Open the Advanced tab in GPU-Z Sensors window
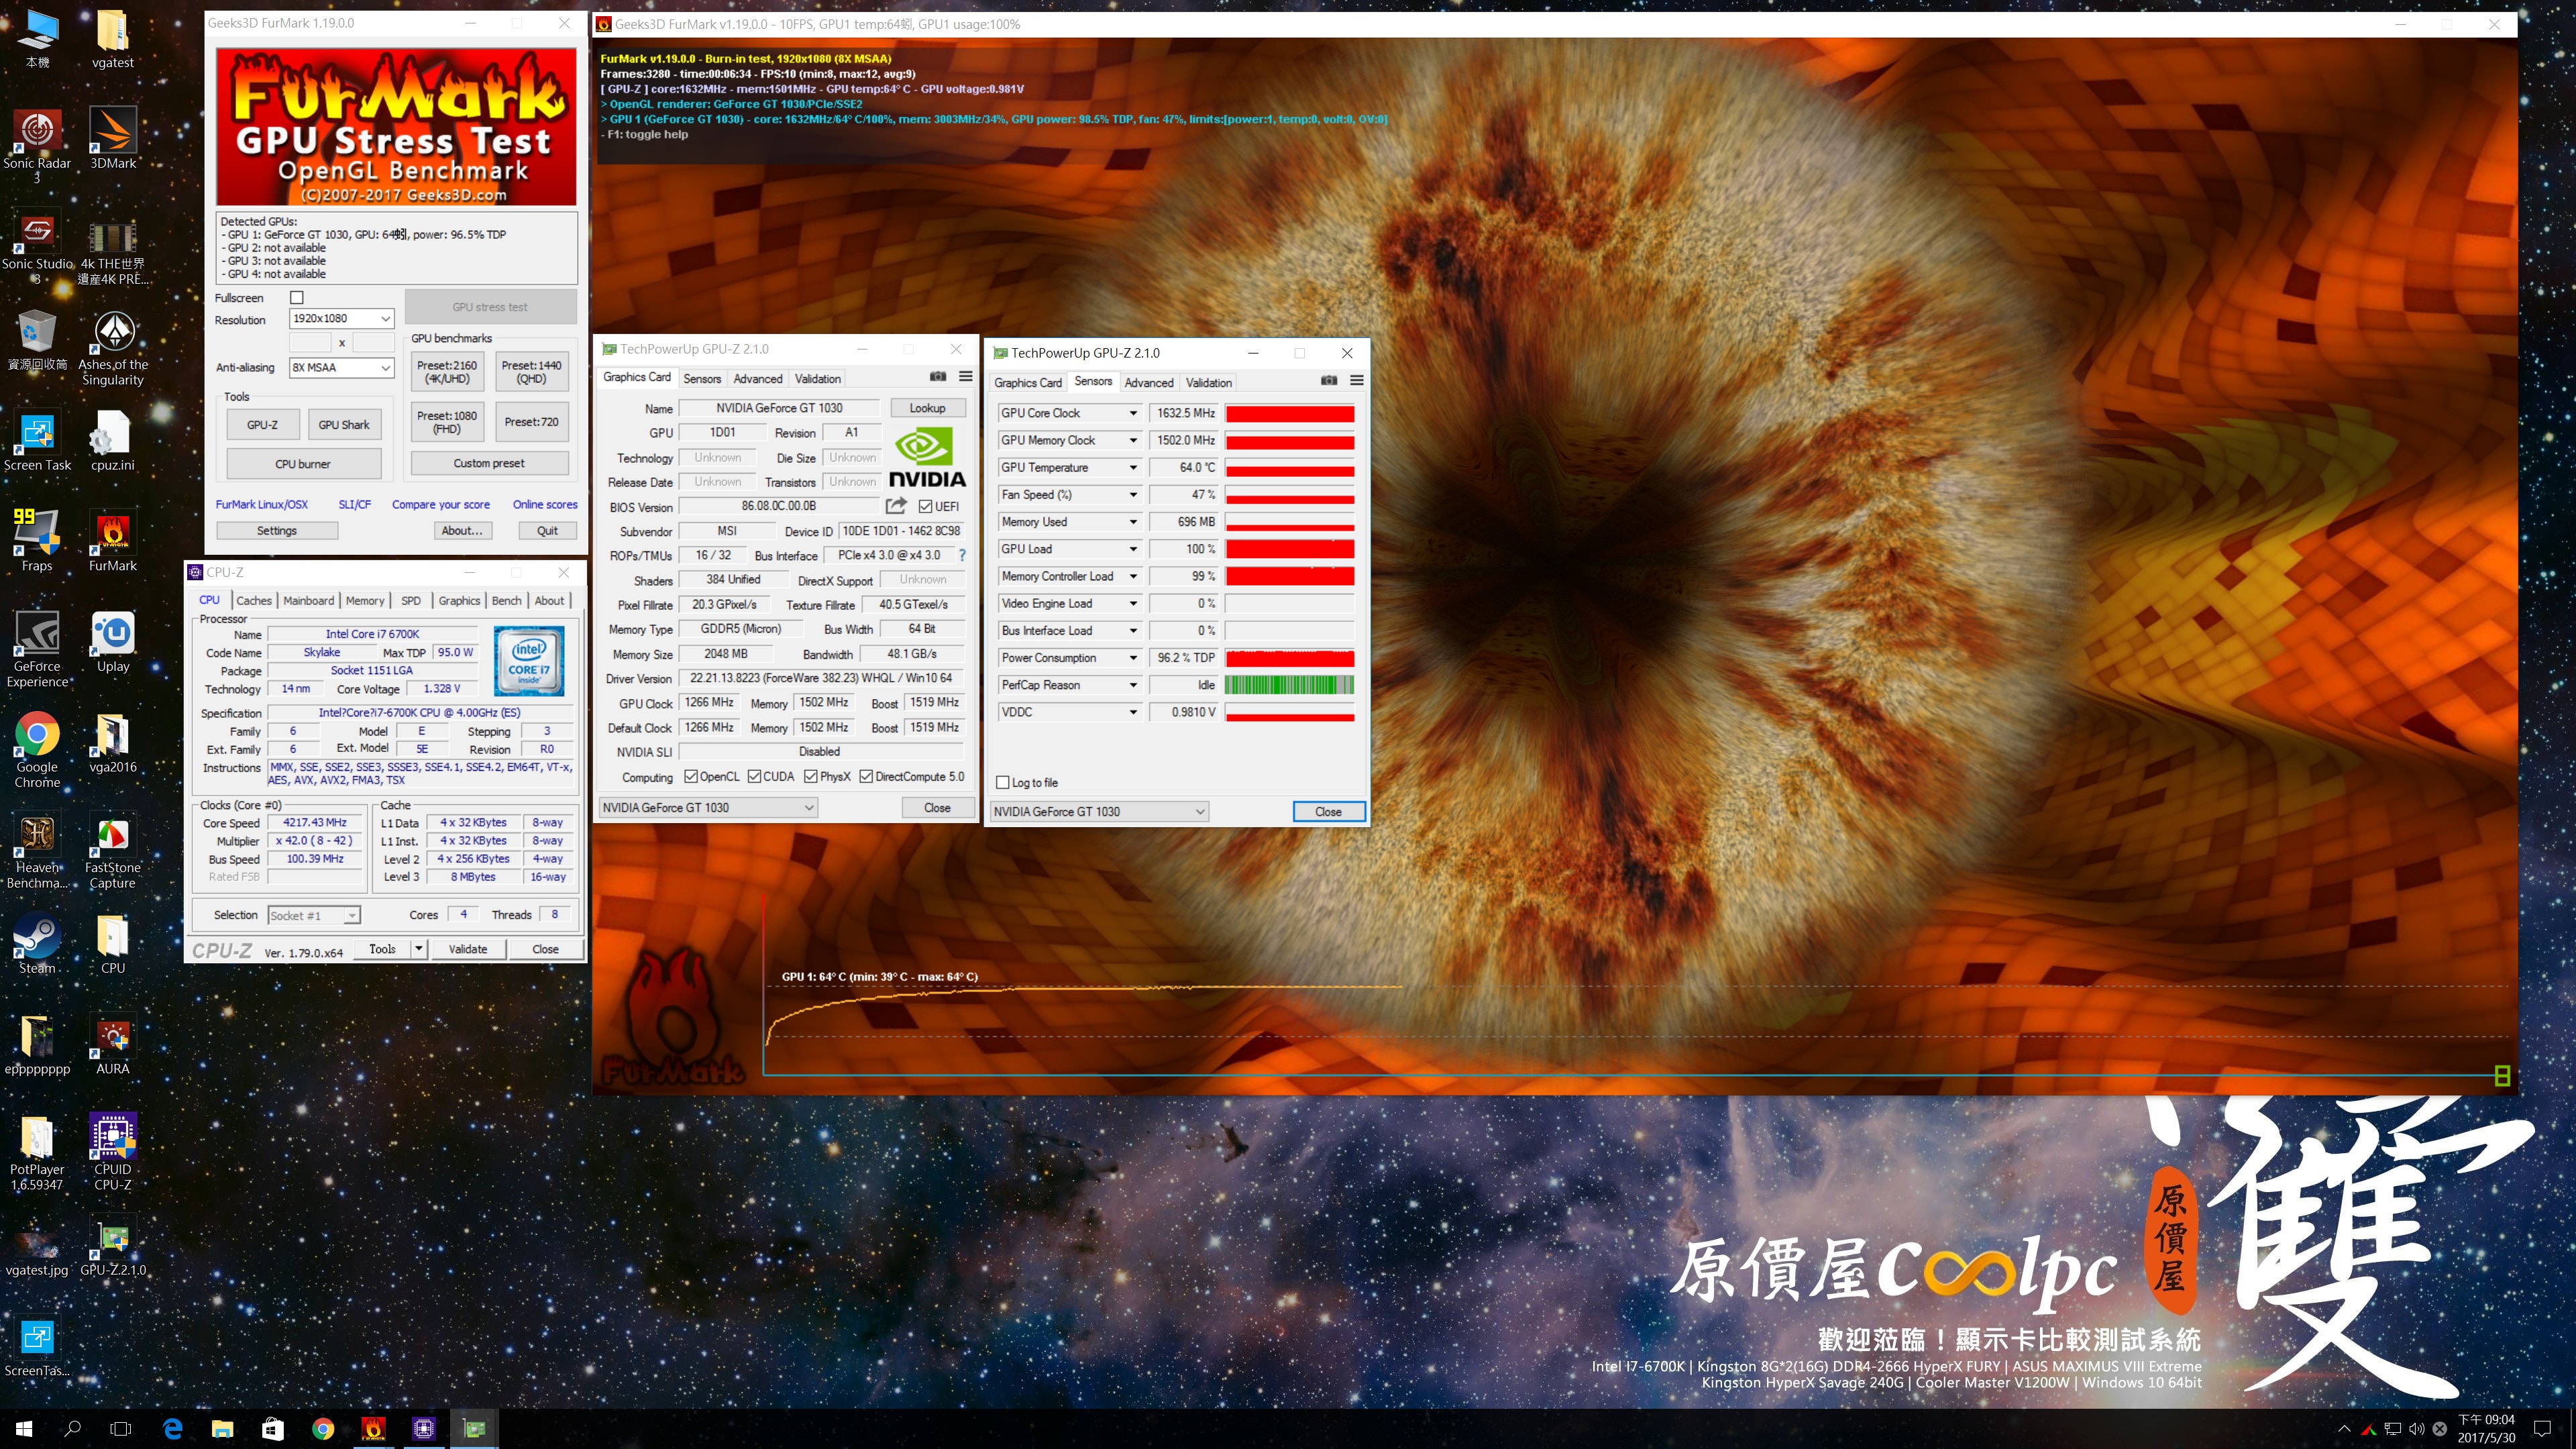The height and width of the screenshot is (1449, 2576). click(x=1148, y=382)
